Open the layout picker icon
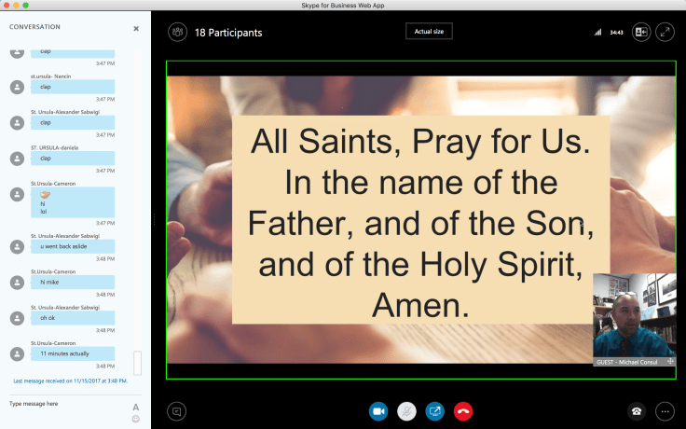 [x=641, y=32]
